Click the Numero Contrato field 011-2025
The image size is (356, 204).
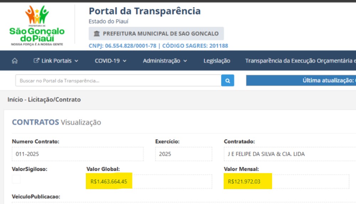click(78, 154)
